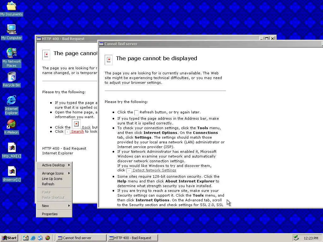Viewport: 323px width, 242px height.
Task: Click the broken Back button image
Action: (x=76, y=124)
